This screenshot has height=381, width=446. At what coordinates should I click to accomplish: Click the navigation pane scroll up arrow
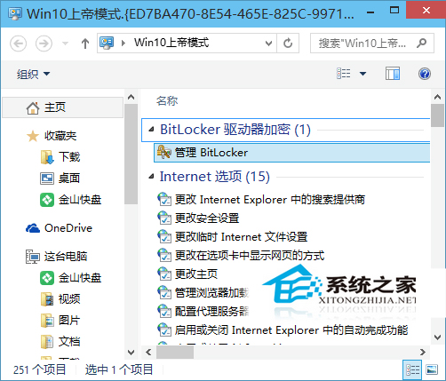point(131,97)
